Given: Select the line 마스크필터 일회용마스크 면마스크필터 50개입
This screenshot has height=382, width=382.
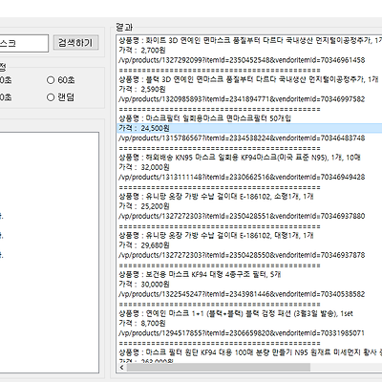Looking at the screenshot, I should tap(204, 118).
